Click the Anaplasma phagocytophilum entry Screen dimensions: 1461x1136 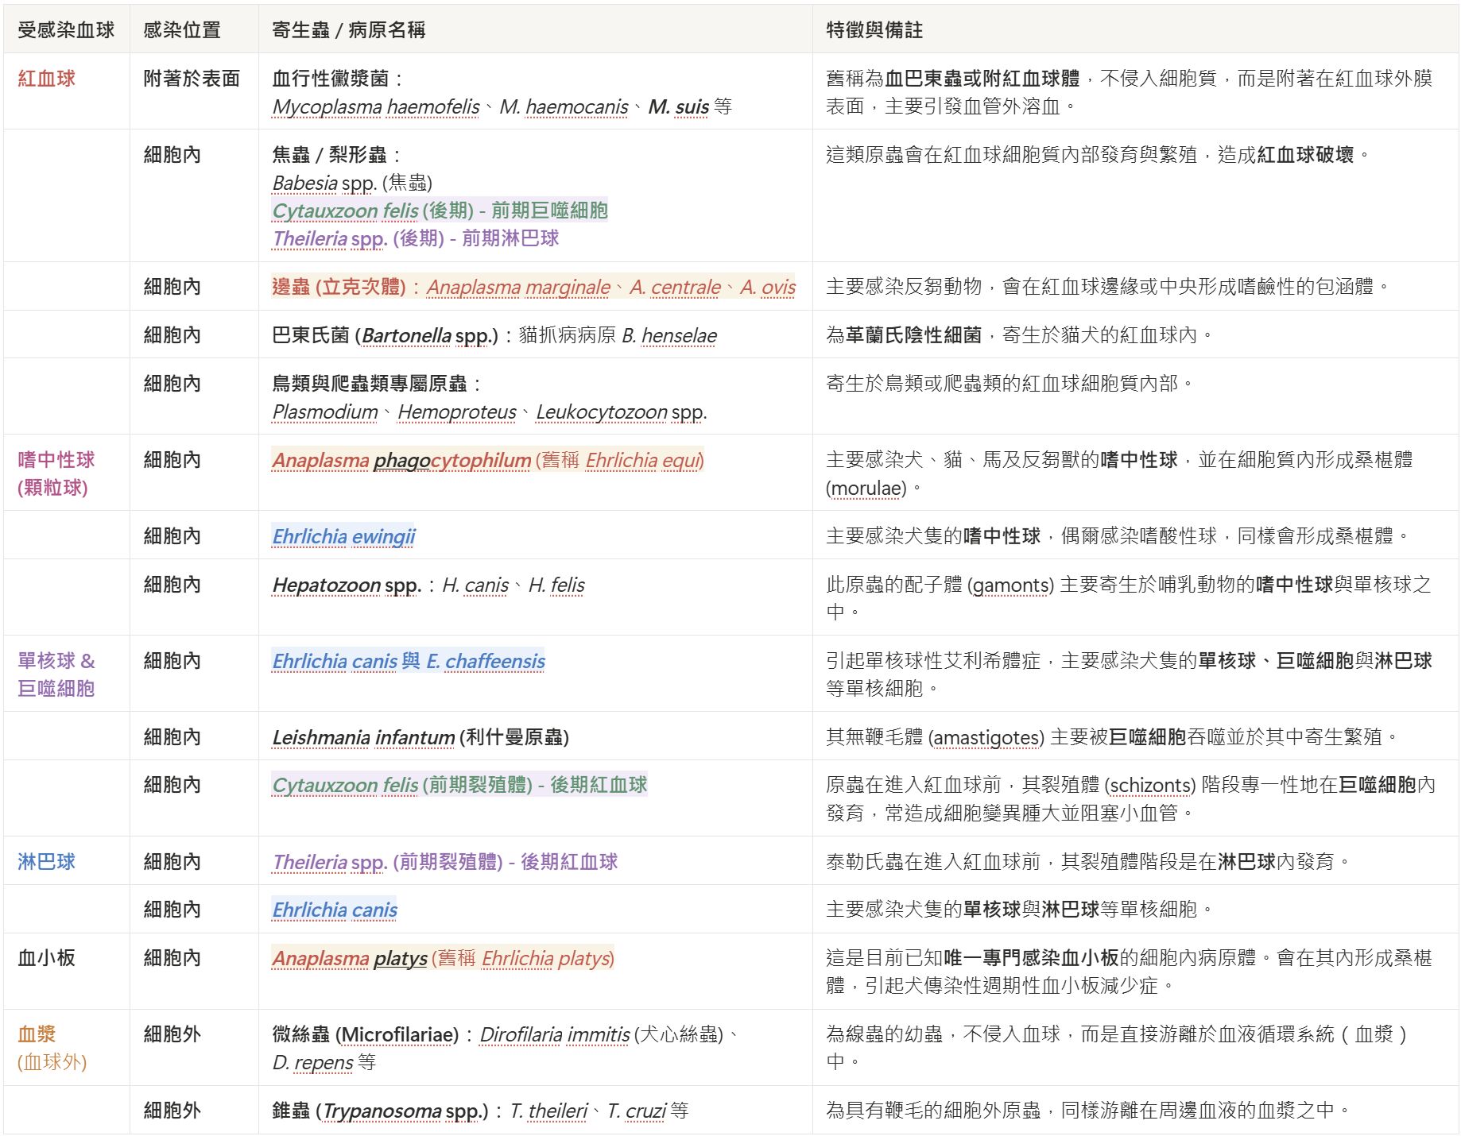401,460
